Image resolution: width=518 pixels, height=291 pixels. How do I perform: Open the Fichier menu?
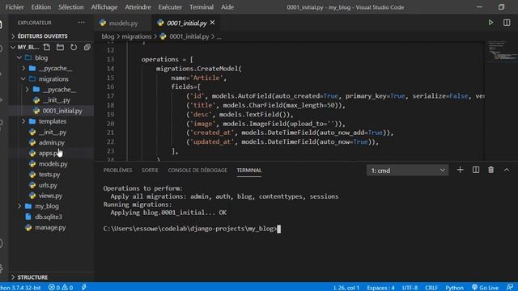pyautogui.click(x=15, y=7)
